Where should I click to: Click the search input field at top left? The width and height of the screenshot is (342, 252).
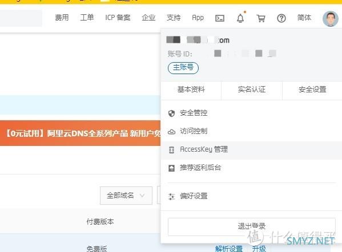pos(21,18)
